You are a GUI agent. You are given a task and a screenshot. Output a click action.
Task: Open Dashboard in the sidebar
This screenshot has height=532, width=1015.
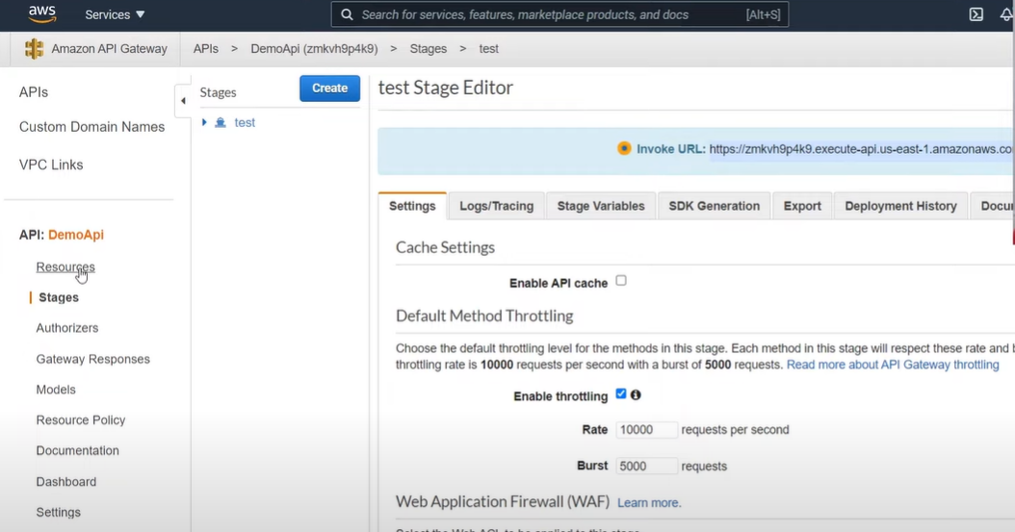pos(66,482)
